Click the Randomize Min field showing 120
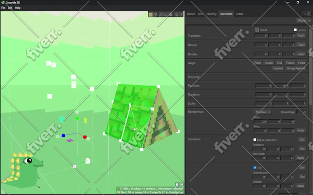This screenshot has width=313, height=195. pyautogui.click(x=261, y=122)
